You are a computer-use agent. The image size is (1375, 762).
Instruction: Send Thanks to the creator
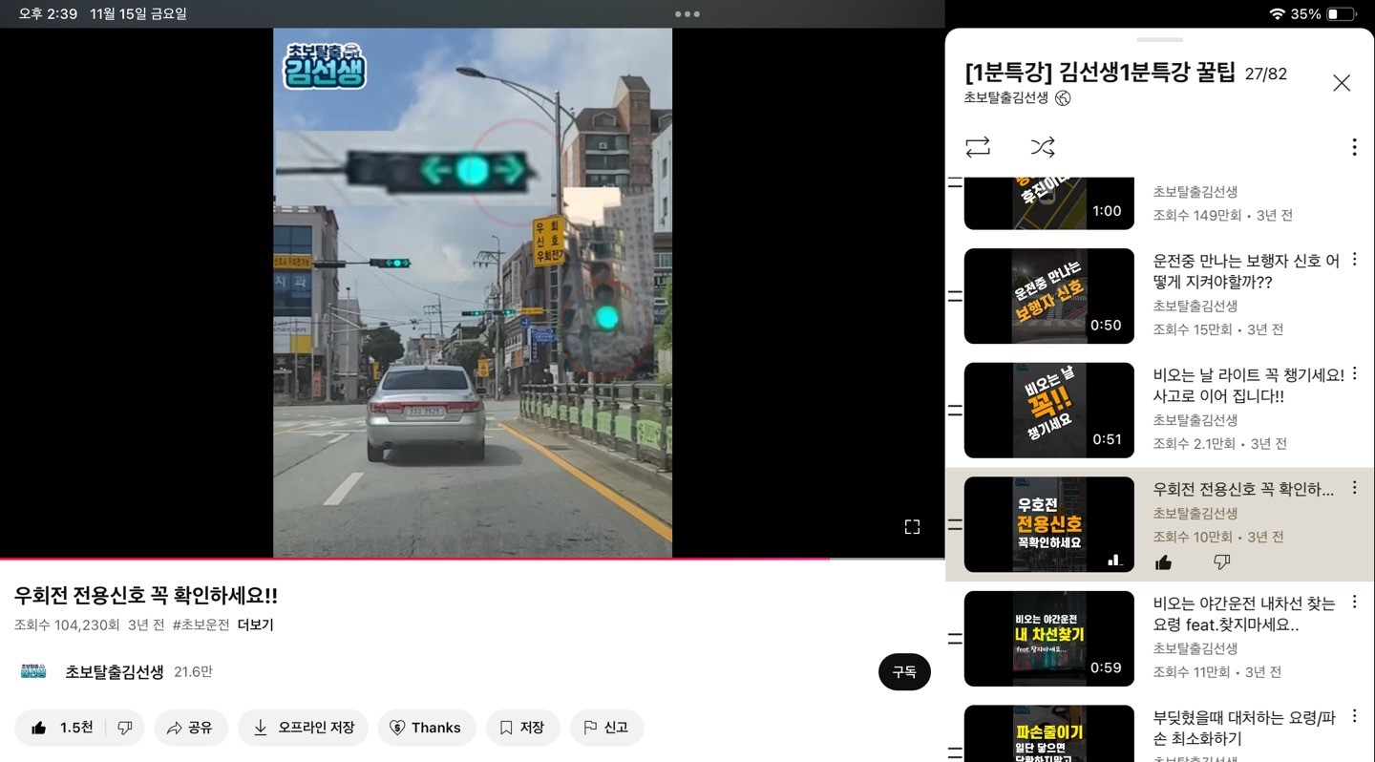pyautogui.click(x=427, y=728)
